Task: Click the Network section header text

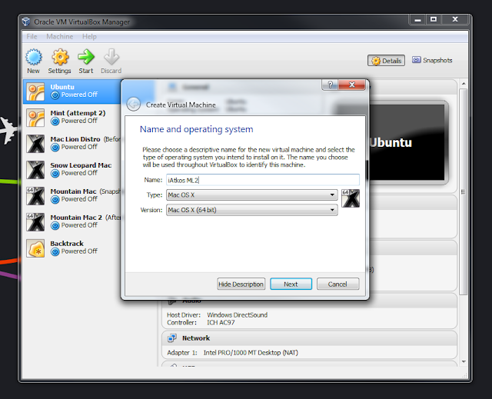Action: (x=196, y=338)
